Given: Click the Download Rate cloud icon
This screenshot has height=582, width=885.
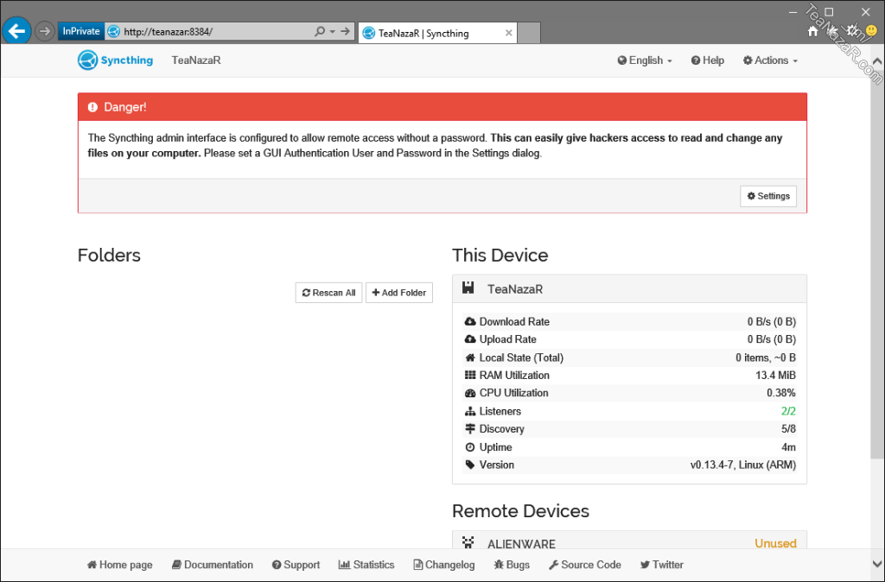Looking at the screenshot, I should click(469, 321).
